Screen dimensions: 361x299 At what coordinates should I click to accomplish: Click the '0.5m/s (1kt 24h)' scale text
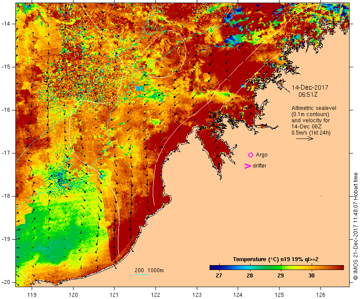click(311, 133)
